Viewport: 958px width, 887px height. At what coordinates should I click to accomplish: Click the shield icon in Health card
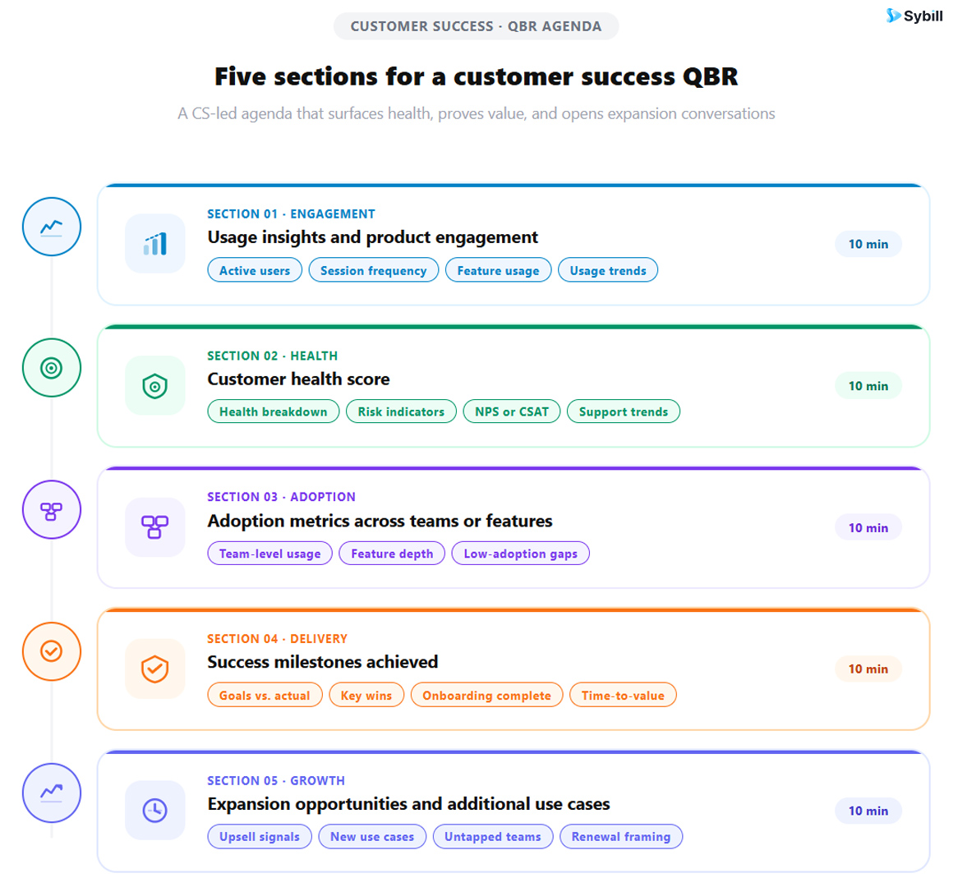click(155, 385)
